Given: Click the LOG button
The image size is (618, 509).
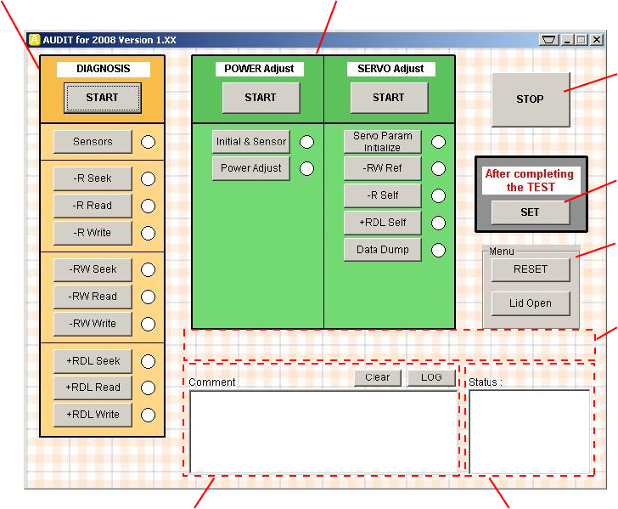Looking at the screenshot, I should (x=431, y=377).
